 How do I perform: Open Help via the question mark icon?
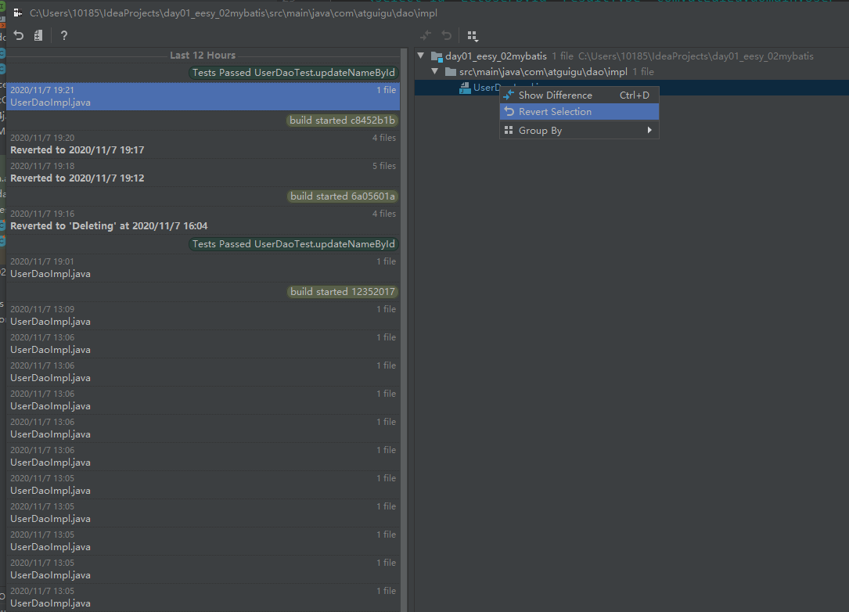click(x=64, y=36)
